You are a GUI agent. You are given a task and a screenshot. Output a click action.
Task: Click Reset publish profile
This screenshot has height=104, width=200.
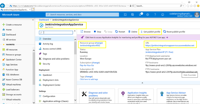(174, 32)
